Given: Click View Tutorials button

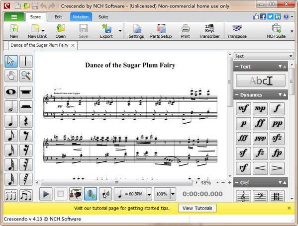Looking at the screenshot, I should [198, 208].
